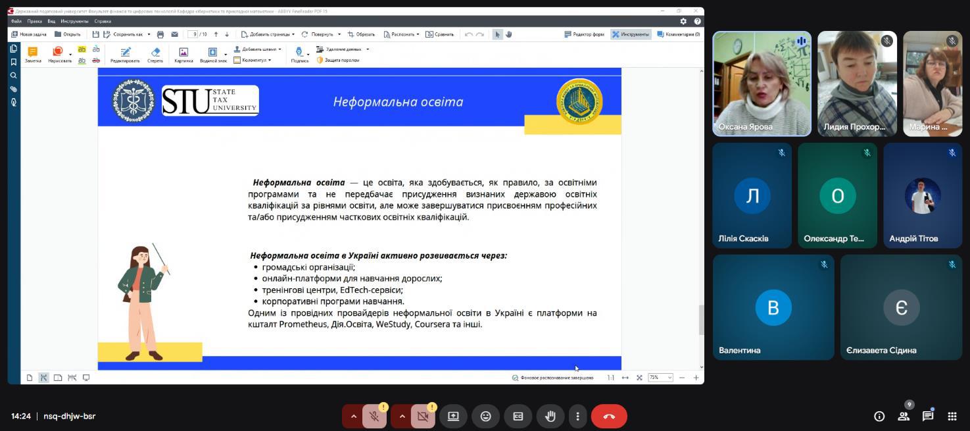Screen dimensions: 970x431
Task: Select the hand pan tool
Action: click(508, 34)
